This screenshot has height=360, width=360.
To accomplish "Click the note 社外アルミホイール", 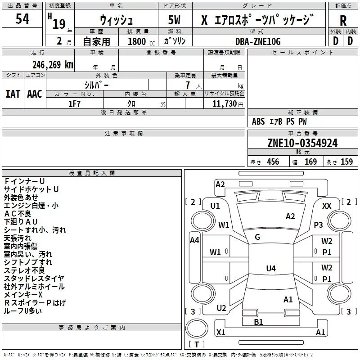I will point(34,287).
